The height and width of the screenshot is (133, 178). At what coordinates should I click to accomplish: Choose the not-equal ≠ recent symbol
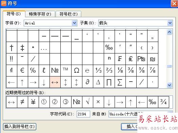[x=22, y=102]
